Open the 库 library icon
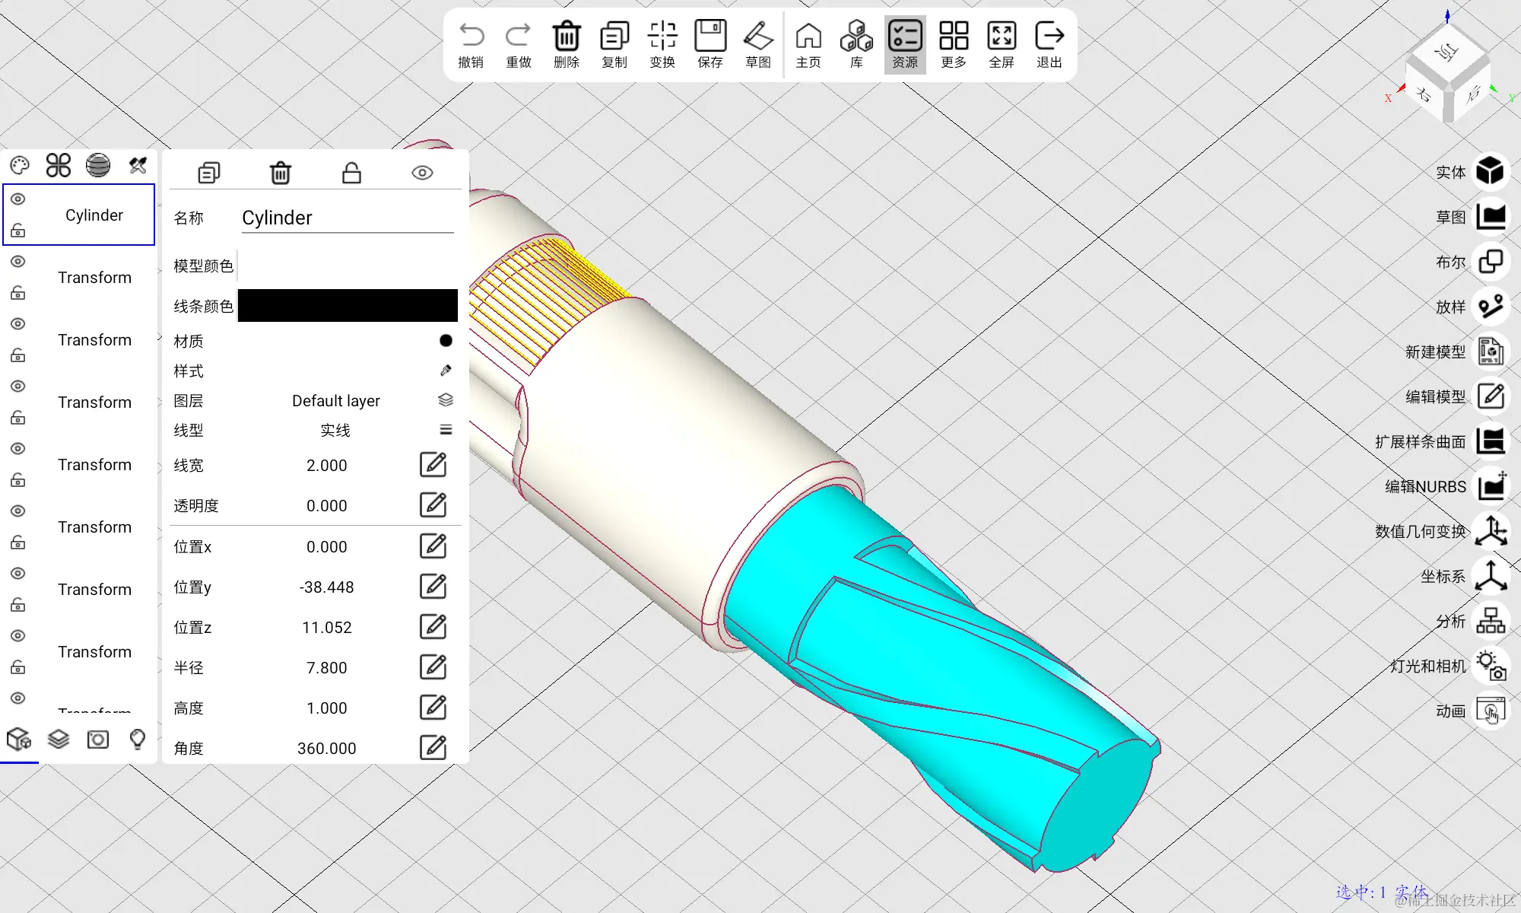 coord(856,36)
